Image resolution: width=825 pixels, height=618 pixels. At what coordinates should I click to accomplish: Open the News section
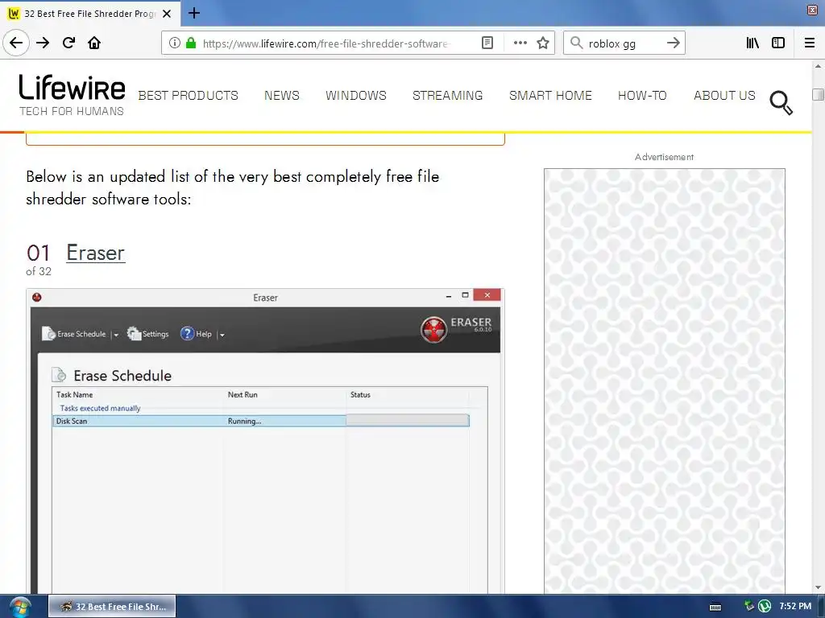[x=281, y=96]
